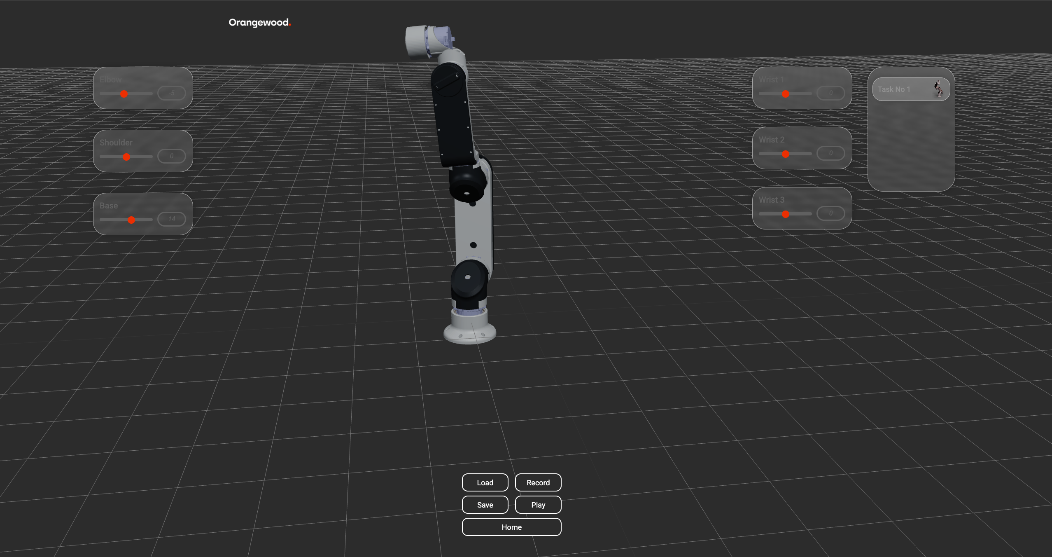Click the Wrist 3 label
This screenshot has width=1052, height=557.
pyautogui.click(x=772, y=200)
